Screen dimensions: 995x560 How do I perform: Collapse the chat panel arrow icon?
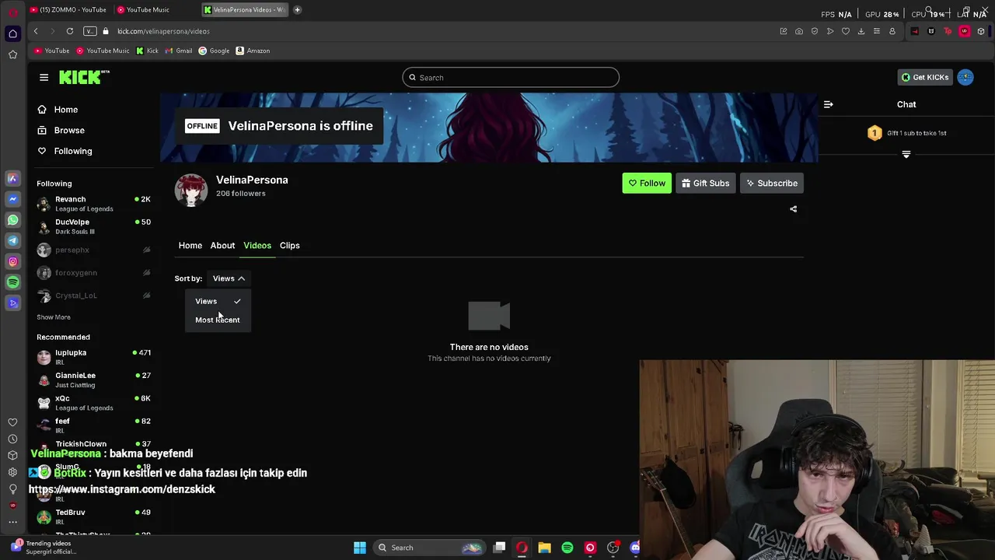click(x=828, y=104)
